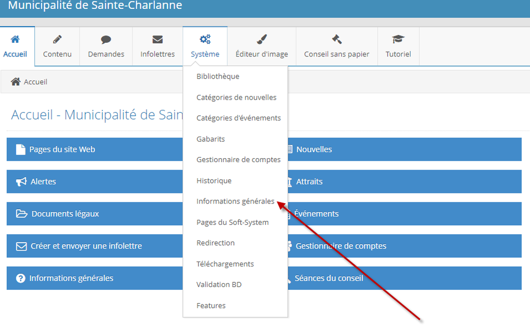530x326 pixels.
Task: Open the Gestionnaire de comptes tile
Action: click(405, 246)
